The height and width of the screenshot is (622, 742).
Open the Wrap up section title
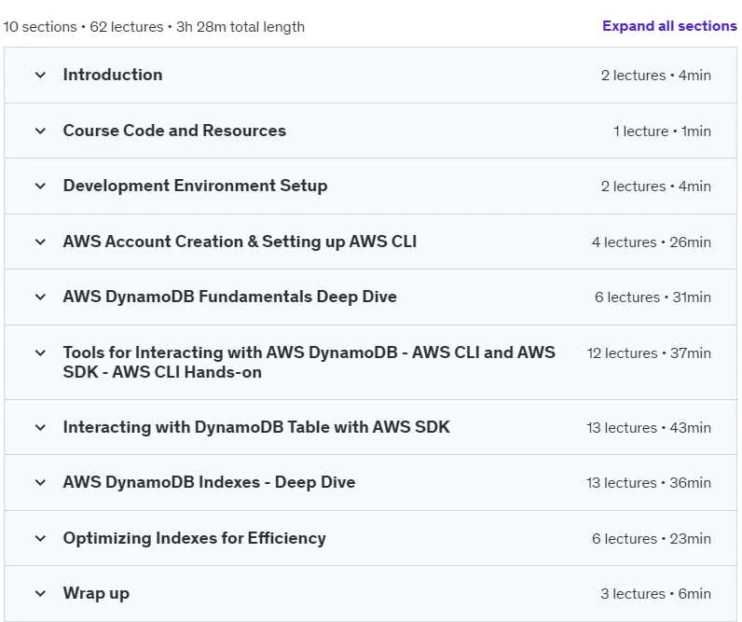pyautogui.click(x=96, y=594)
